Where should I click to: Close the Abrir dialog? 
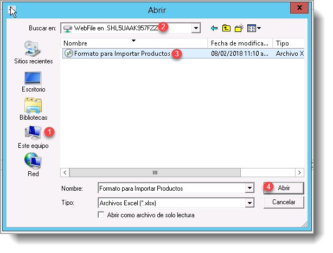tap(299, 8)
